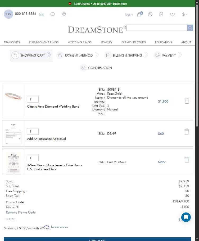This screenshot has width=199, height=241.
Task: Click the scrollbar down arrow
Action: coord(197,239)
